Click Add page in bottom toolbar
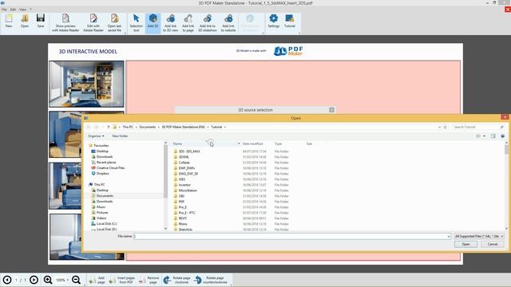Image resolution: width=511 pixels, height=287 pixels. (97, 280)
